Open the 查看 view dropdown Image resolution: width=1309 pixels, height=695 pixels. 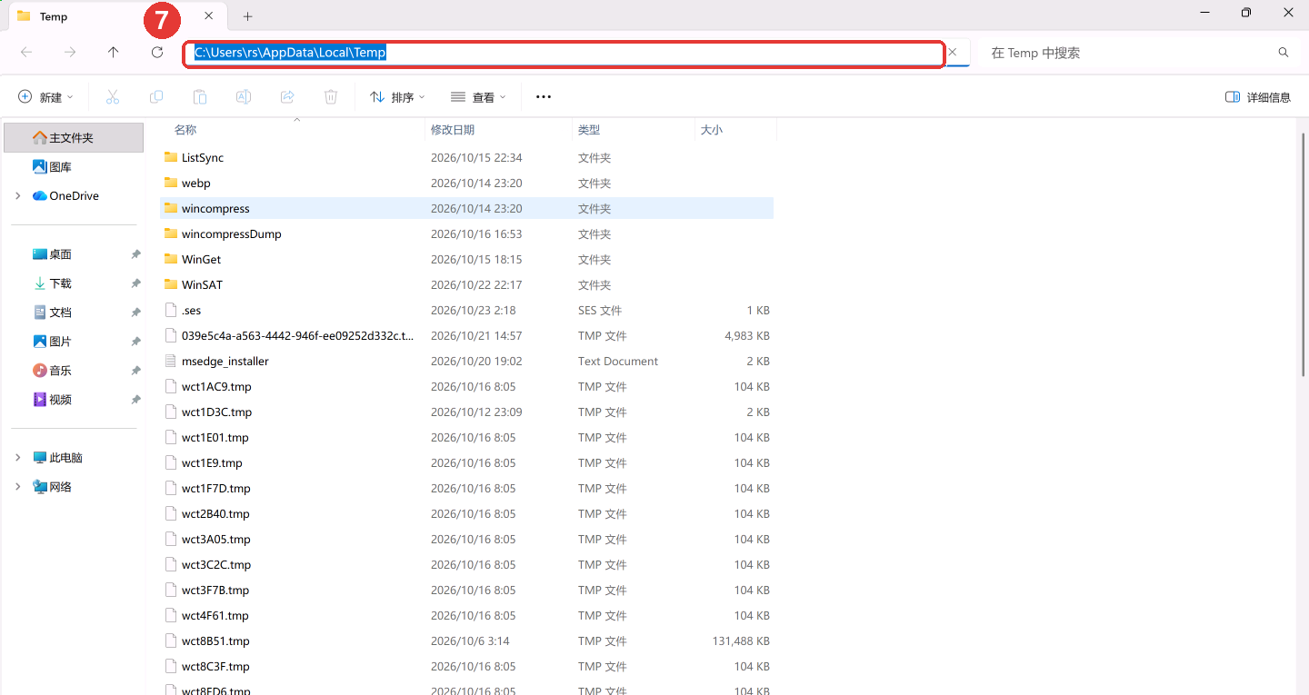coord(478,97)
